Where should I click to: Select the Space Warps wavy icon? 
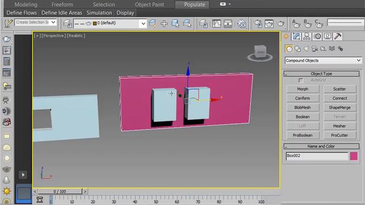[332, 48]
